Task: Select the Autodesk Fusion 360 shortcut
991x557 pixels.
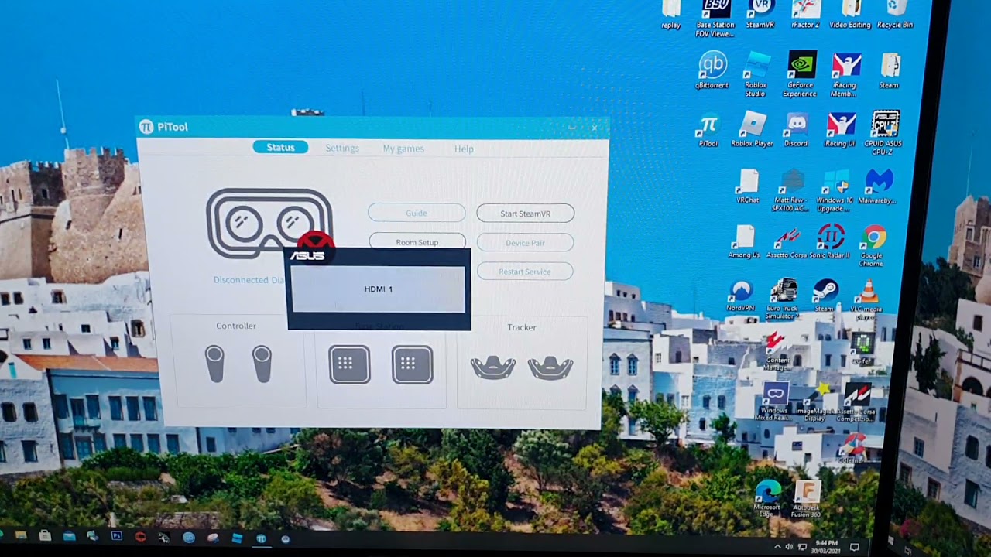Action: (808, 499)
